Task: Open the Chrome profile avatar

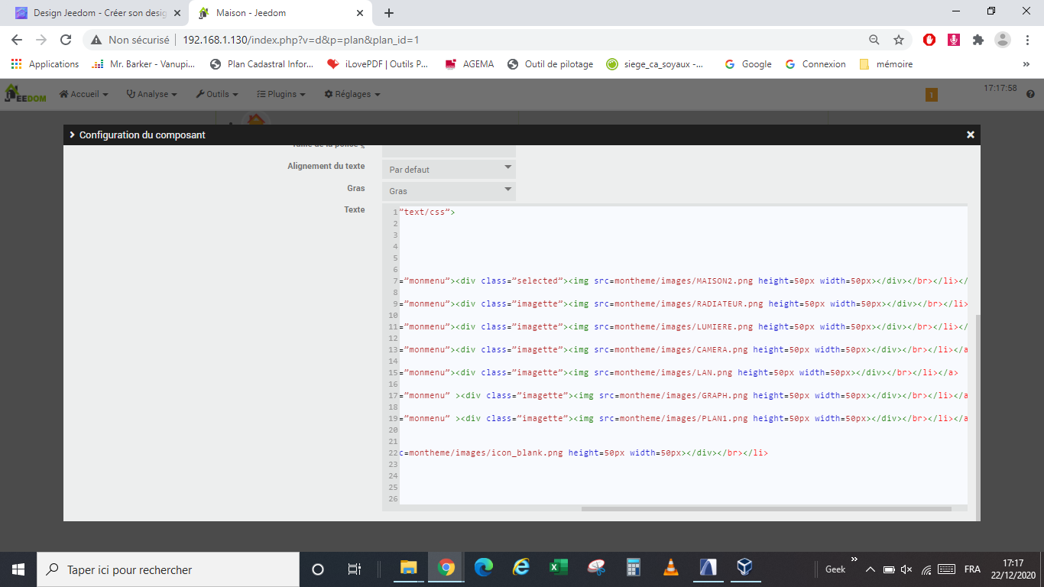Action: 1003,40
